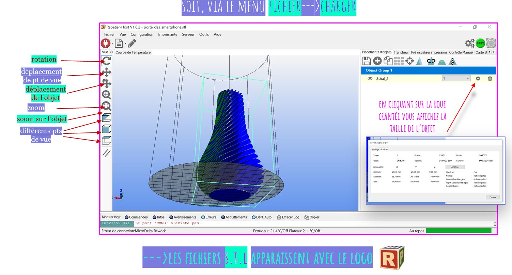Click the load file dropdown arrow
Image resolution: width=512 pixels, height=275 pixels.
[x=125, y=44]
